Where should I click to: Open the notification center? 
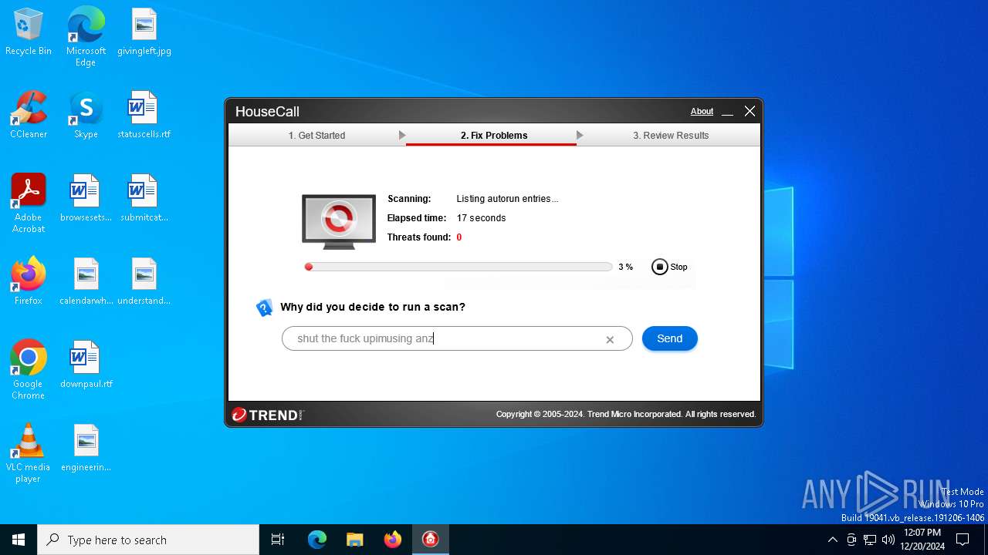coord(963,540)
